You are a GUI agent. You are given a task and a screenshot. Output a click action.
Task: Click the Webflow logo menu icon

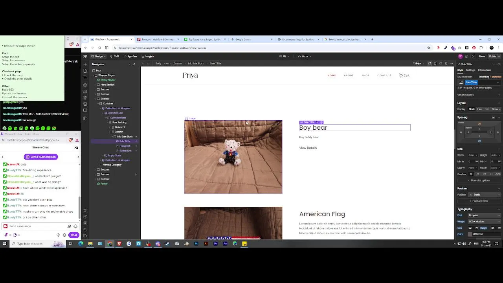(85, 56)
